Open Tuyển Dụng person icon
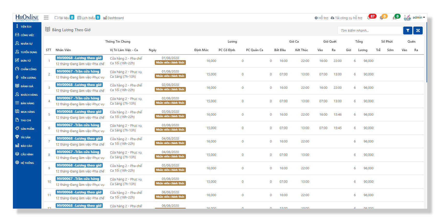The height and width of the screenshot is (222, 440). (17, 52)
